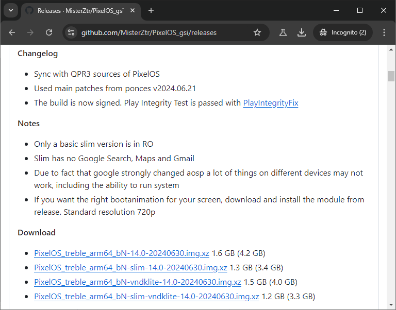Open Chrome three-dot menu

click(384, 32)
